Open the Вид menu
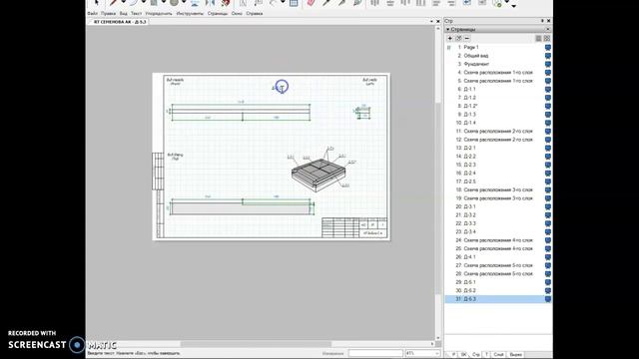Image resolution: width=639 pixels, height=359 pixels. (x=124, y=13)
